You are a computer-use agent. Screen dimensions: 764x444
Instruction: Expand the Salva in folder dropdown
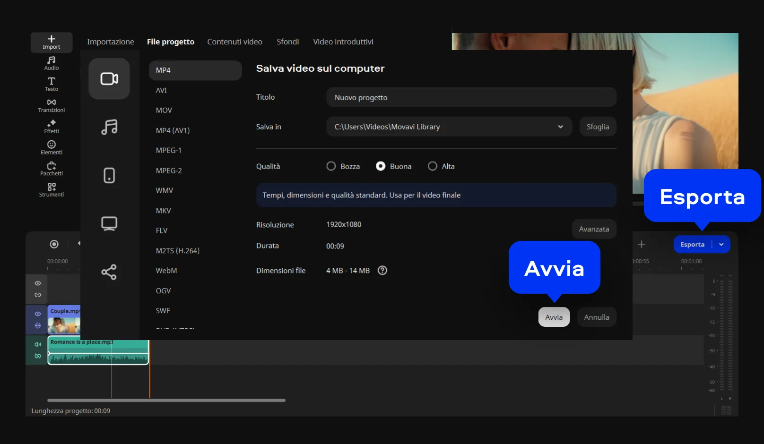pyautogui.click(x=560, y=127)
